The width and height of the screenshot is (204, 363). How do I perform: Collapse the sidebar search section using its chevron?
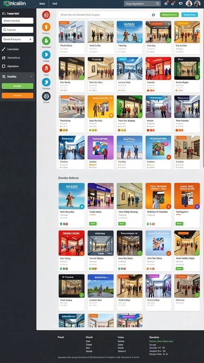click(x=31, y=77)
